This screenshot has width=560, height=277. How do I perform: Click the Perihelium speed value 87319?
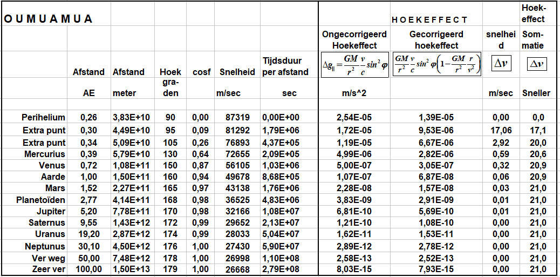click(x=238, y=118)
